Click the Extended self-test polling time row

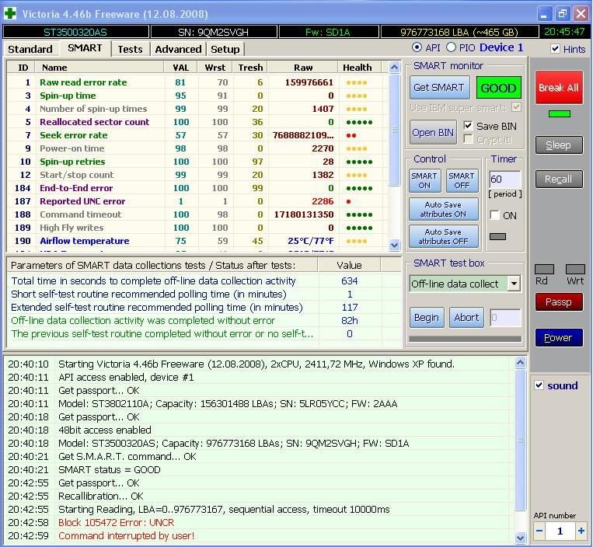204,308
